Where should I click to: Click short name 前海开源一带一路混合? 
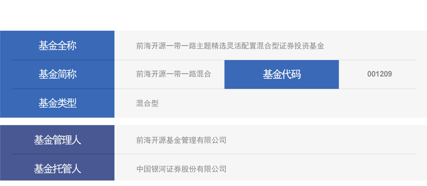coord(173,74)
